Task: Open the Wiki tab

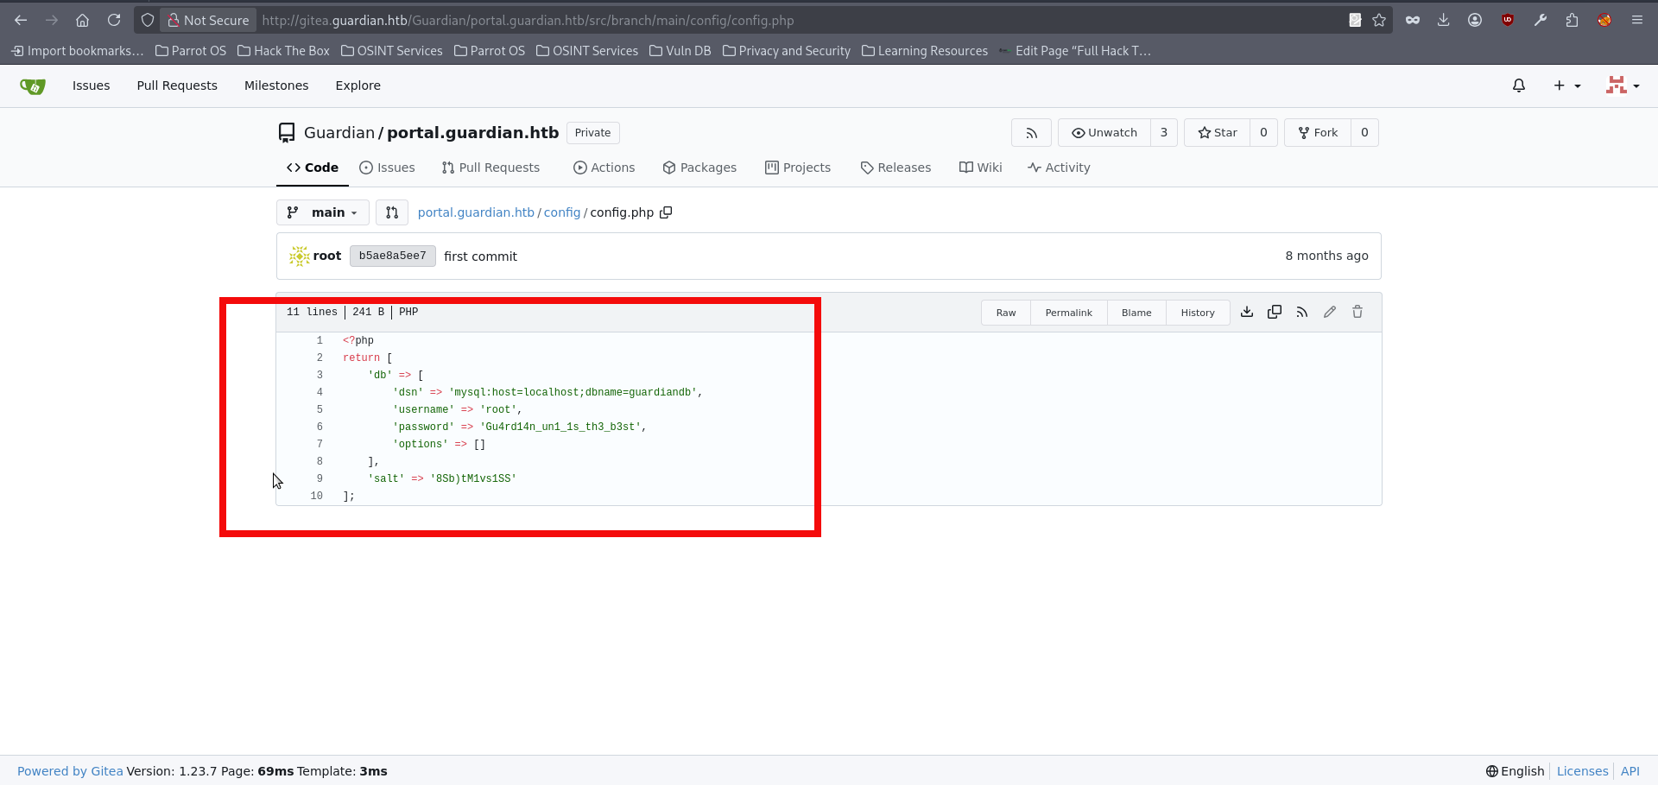Action: pyautogui.click(x=980, y=168)
